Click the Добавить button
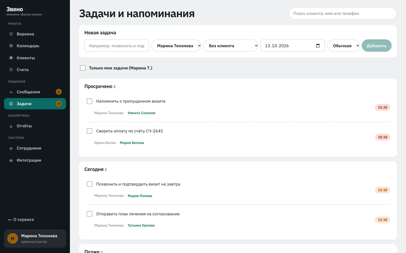The width and height of the screenshot is (406, 253). (377, 46)
